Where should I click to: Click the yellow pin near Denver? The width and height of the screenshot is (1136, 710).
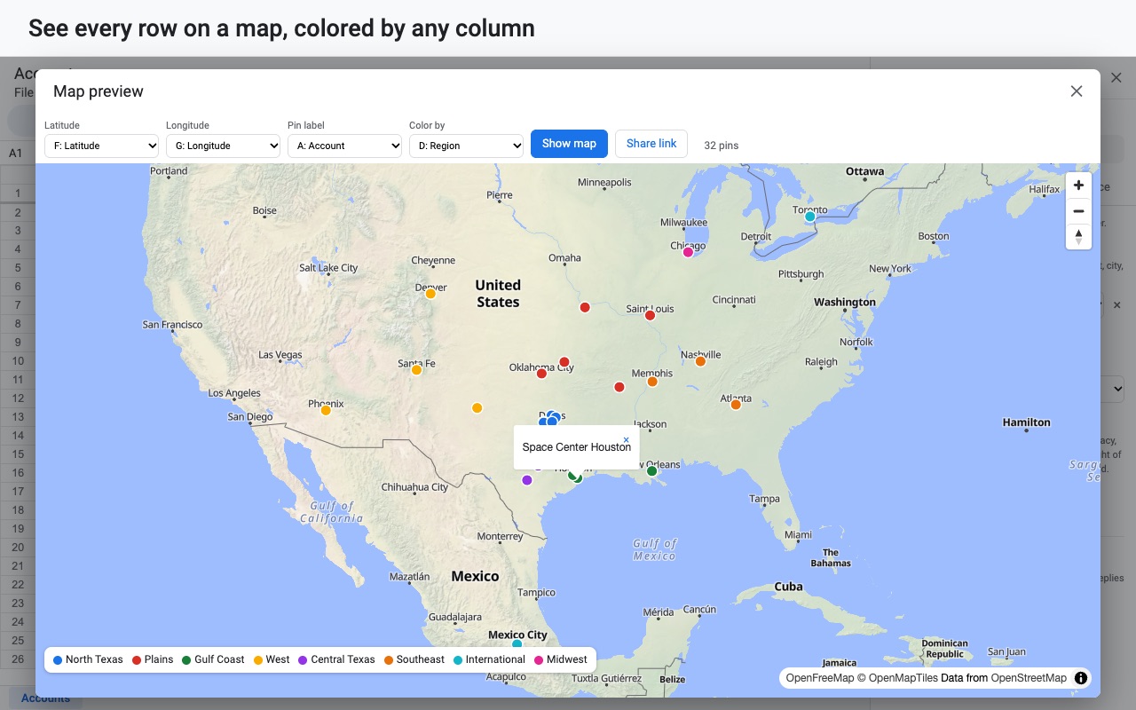click(x=430, y=294)
